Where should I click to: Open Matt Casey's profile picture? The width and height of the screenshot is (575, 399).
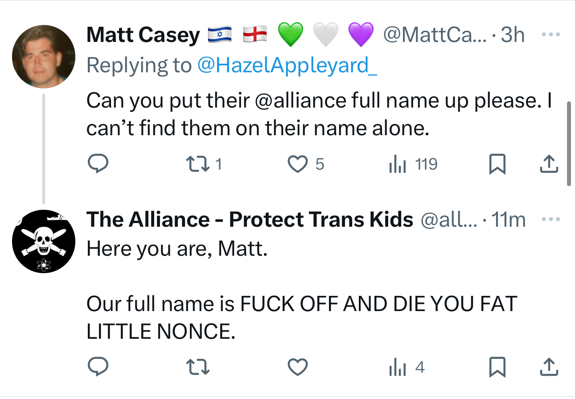click(43, 56)
